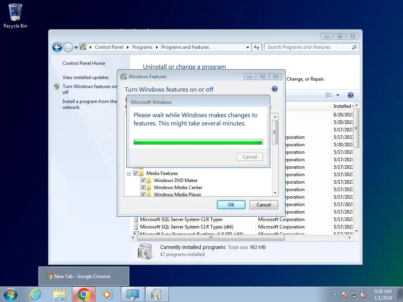403x302 pixels.
Task: Expand arrow after Programs breadcrumb
Action: [x=157, y=47]
